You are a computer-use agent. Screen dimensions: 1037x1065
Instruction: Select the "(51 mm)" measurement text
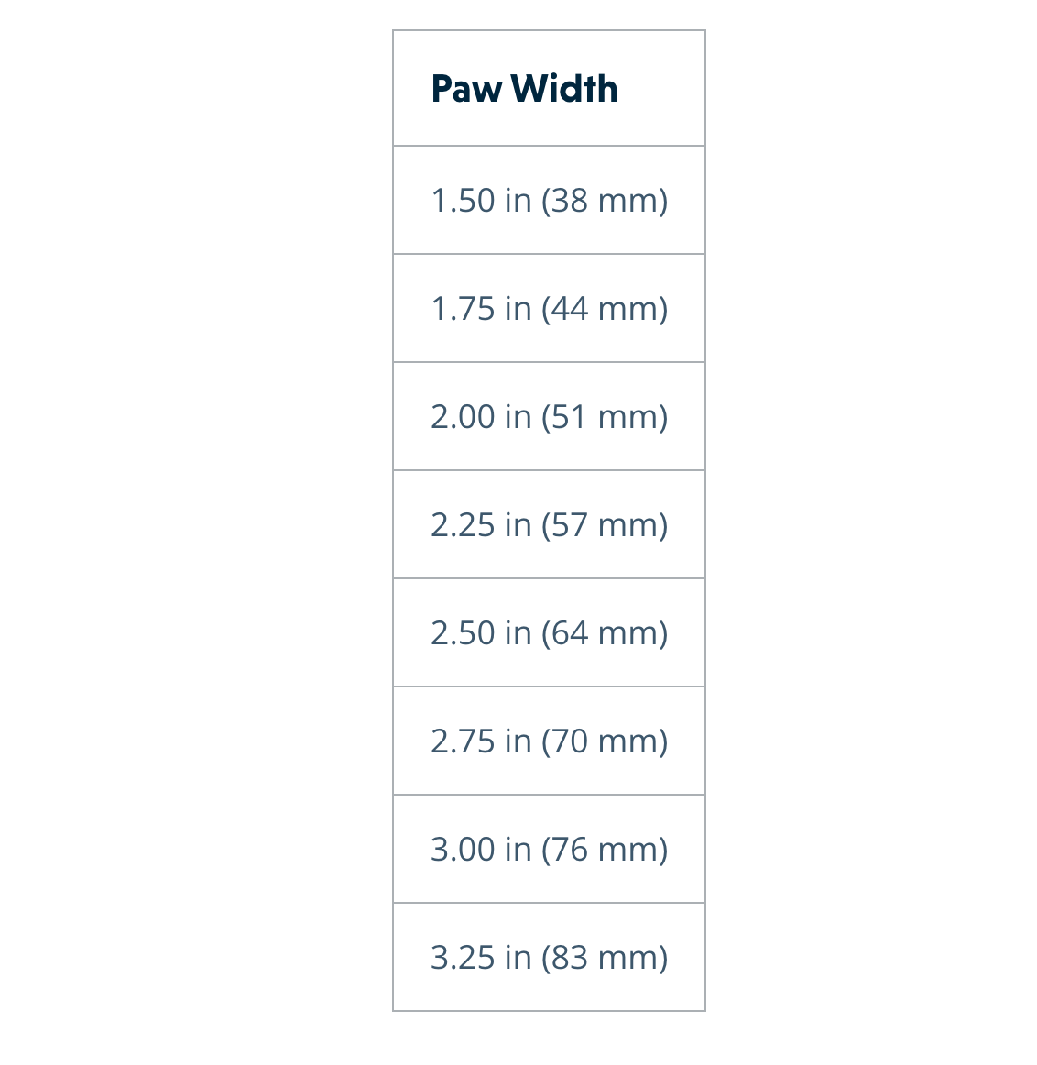pos(605,417)
